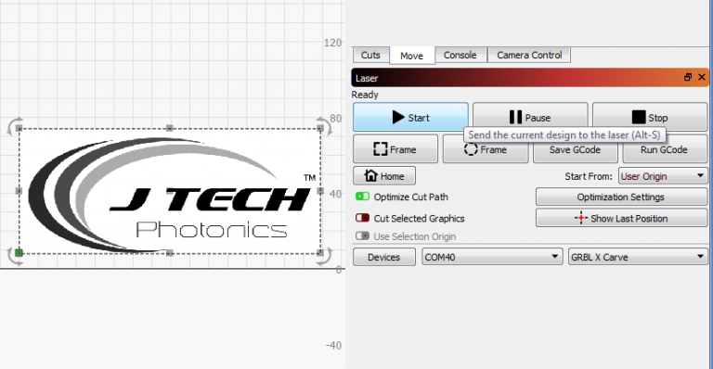This screenshot has width=713, height=369.
Task: Open the Start From dropdown
Action: (663, 176)
